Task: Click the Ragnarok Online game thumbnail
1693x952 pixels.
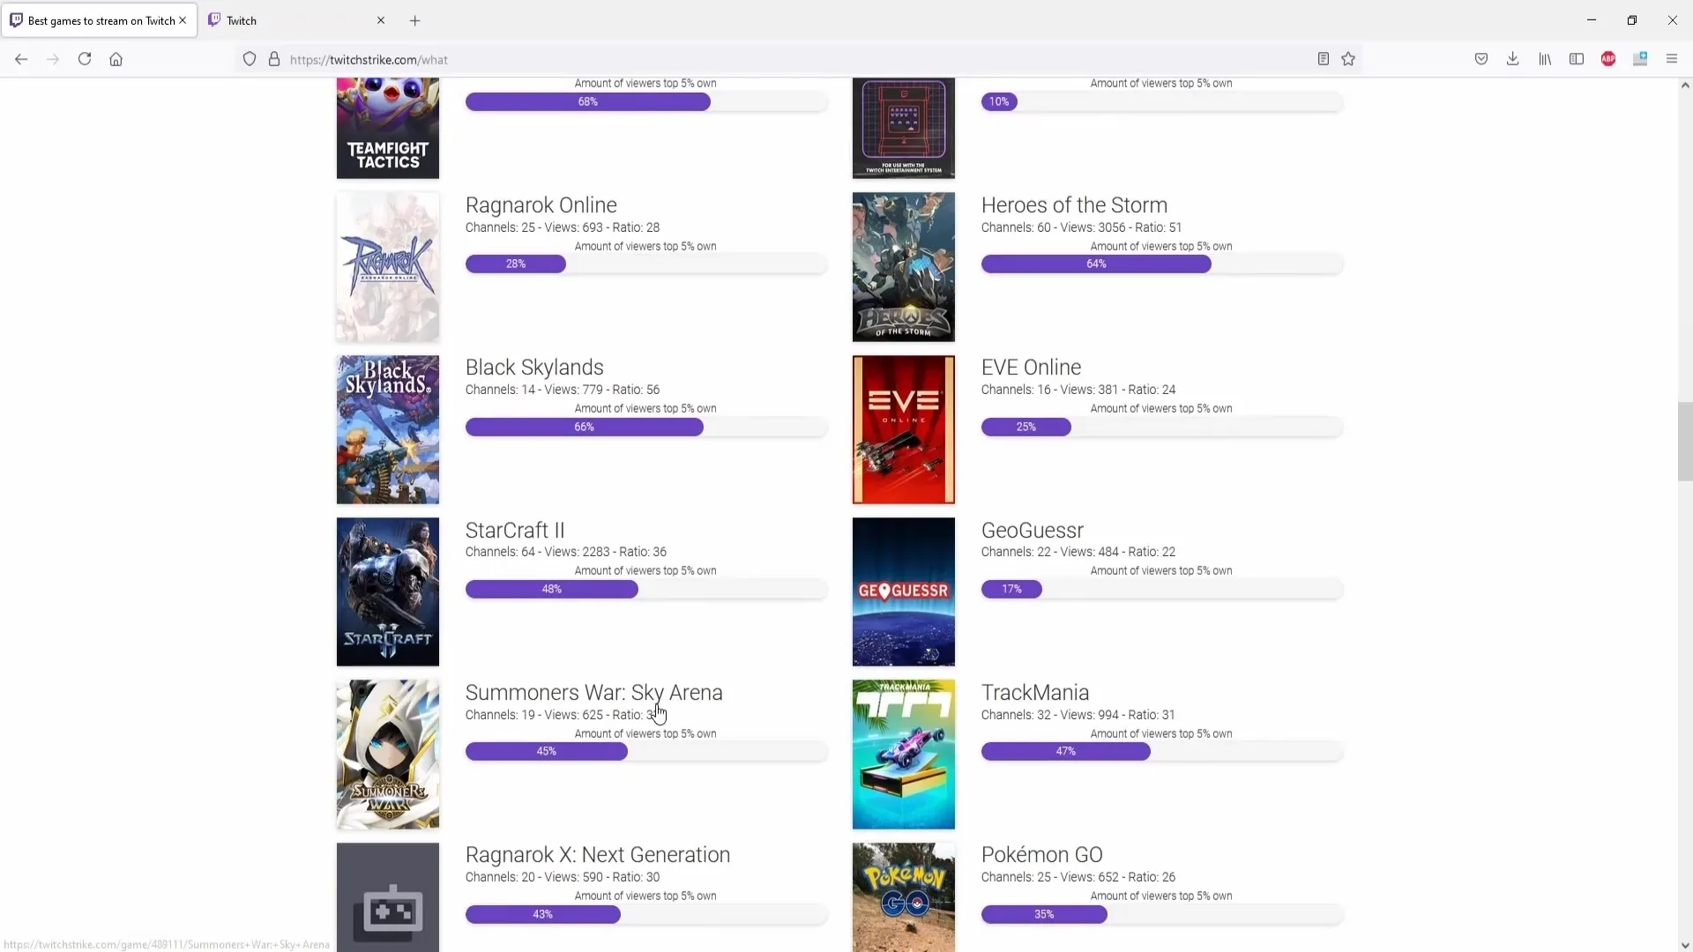Action: 387,266
